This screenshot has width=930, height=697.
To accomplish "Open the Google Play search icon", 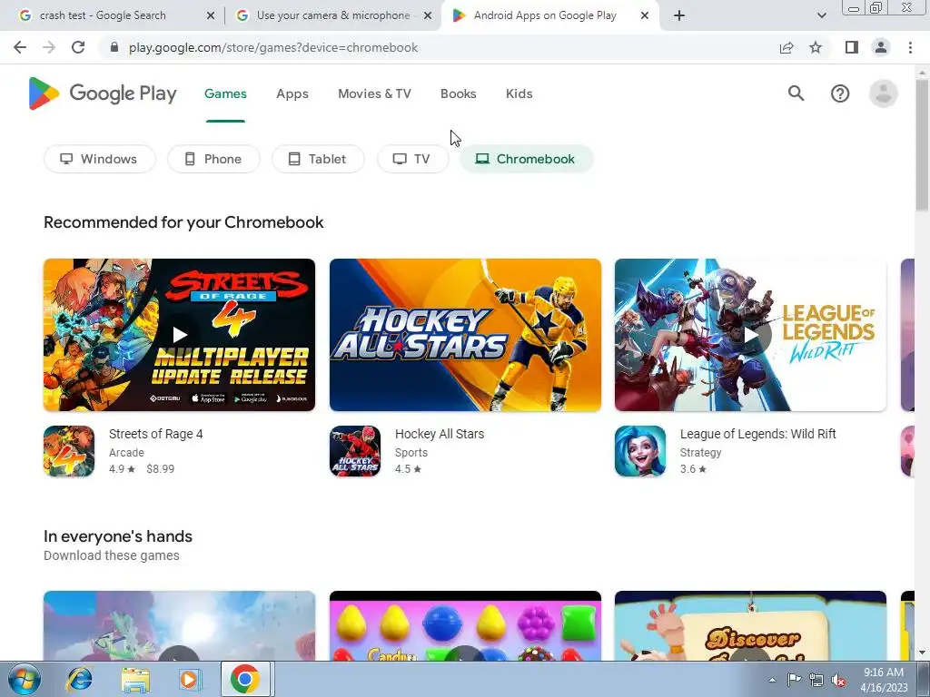I will tap(796, 93).
